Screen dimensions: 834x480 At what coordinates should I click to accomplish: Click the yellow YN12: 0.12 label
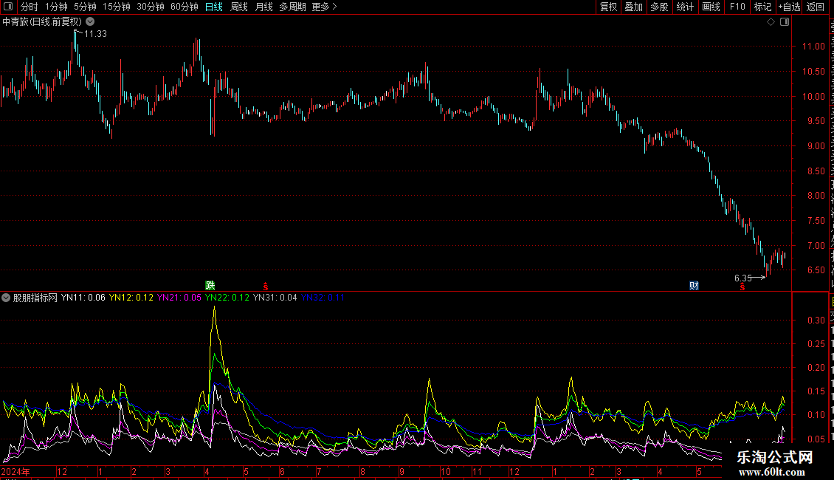coord(131,298)
